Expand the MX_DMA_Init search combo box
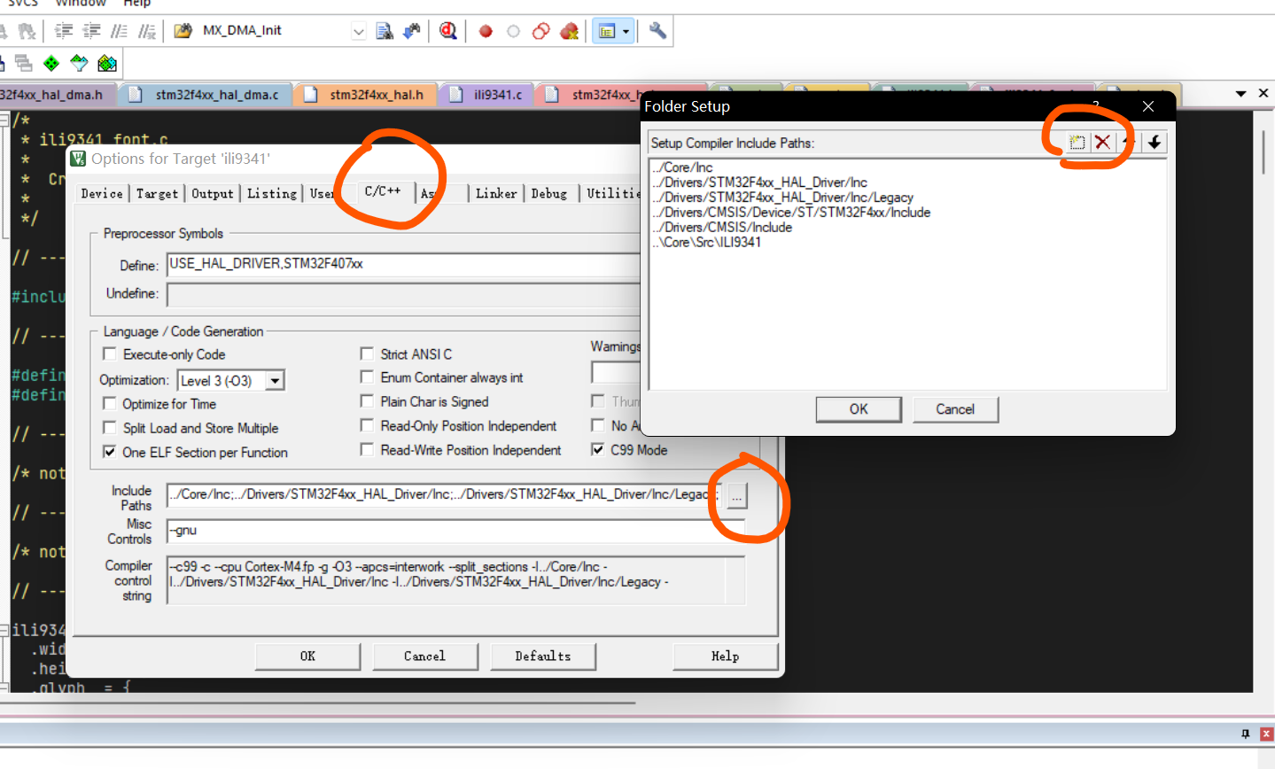The height and width of the screenshot is (769, 1275). coord(358,31)
